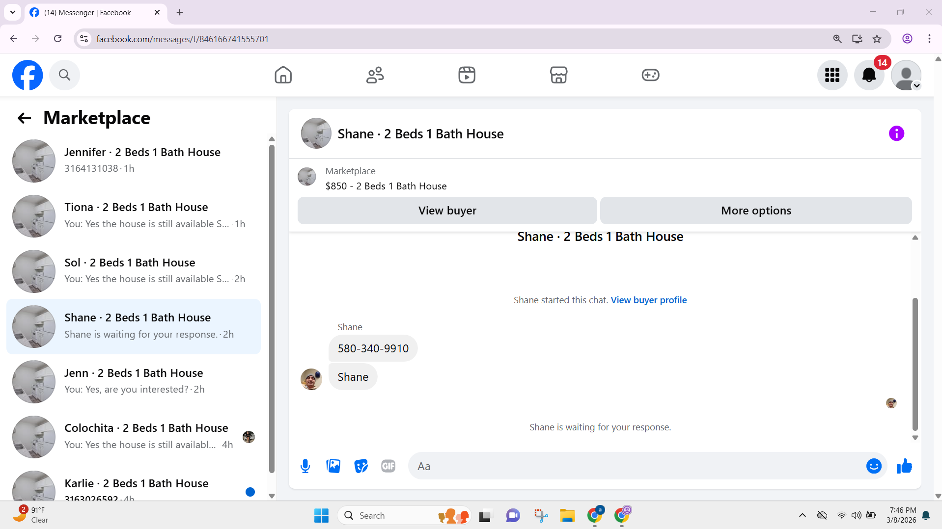The image size is (942, 529).
Task: Open Jenn's 2 Beds 1 Bath conversation
Action: pos(134,381)
